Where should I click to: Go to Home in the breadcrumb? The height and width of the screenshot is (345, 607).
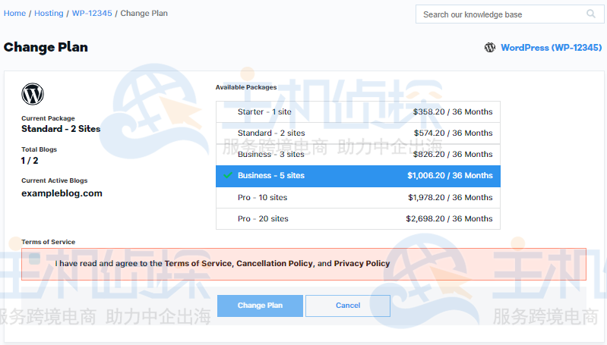(x=14, y=13)
